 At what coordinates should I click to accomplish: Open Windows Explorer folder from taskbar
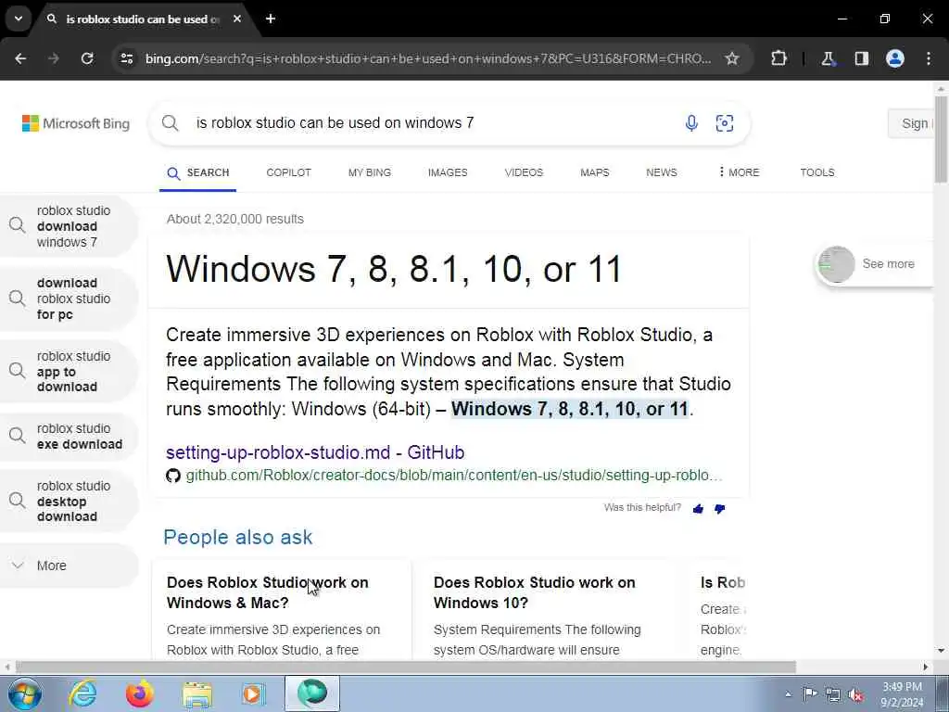point(197,693)
